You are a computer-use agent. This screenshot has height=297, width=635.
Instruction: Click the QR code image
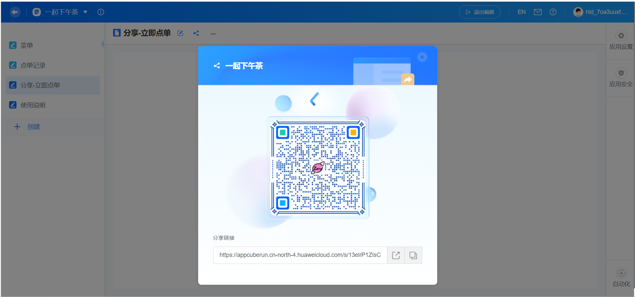[318, 168]
